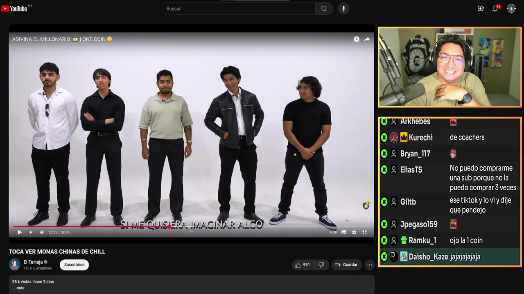This screenshot has height=294, width=524.
Task: Activate voice search microphone icon
Action: tap(343, 9)
